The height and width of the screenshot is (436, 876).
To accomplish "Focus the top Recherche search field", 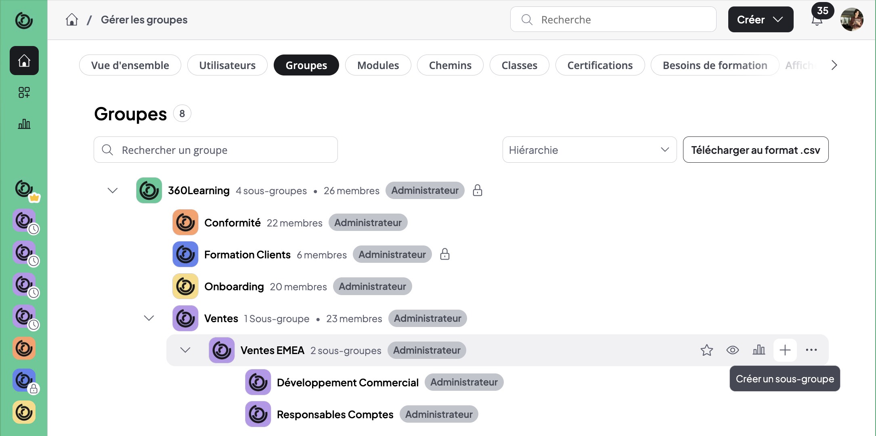I will click(613, 19).
